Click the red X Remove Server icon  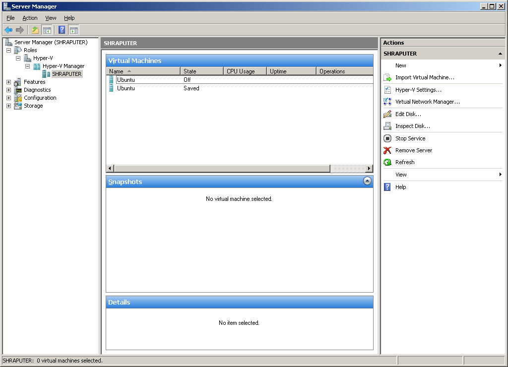387,150
